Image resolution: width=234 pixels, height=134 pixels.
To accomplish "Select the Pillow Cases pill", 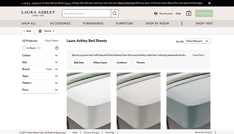I will coord(100,63).
